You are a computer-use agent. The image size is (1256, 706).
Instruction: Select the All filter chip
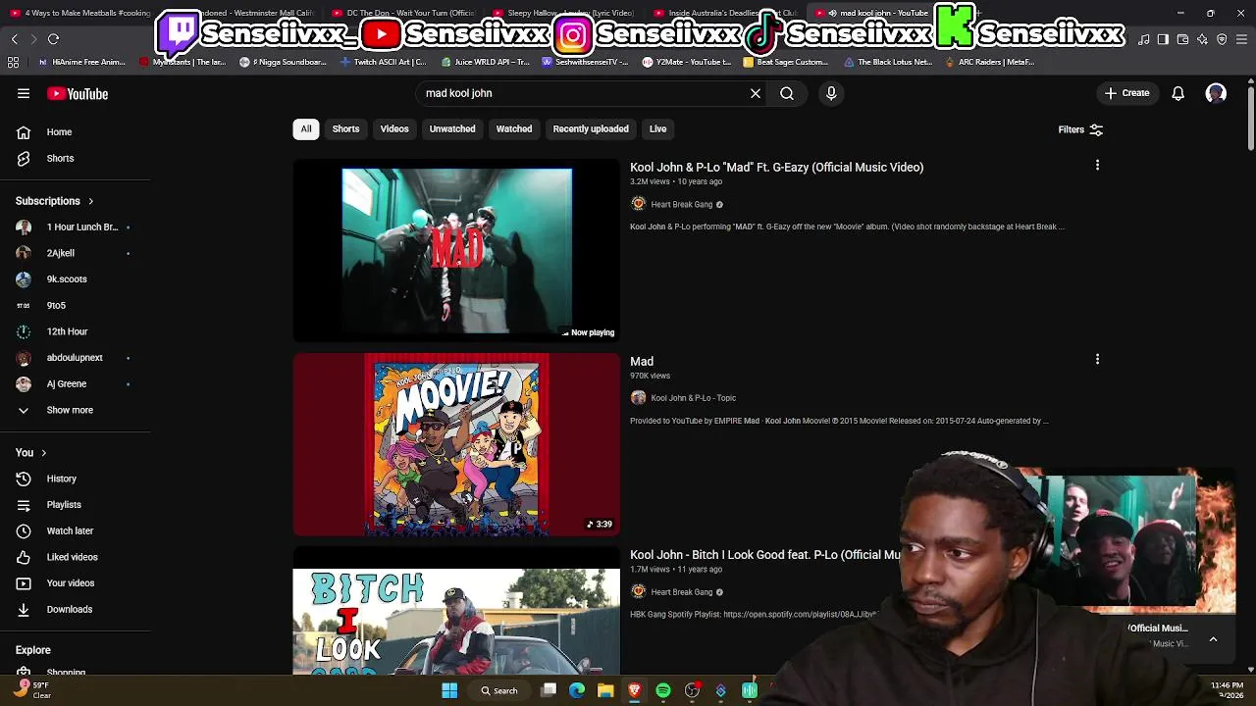coord(306,128)
